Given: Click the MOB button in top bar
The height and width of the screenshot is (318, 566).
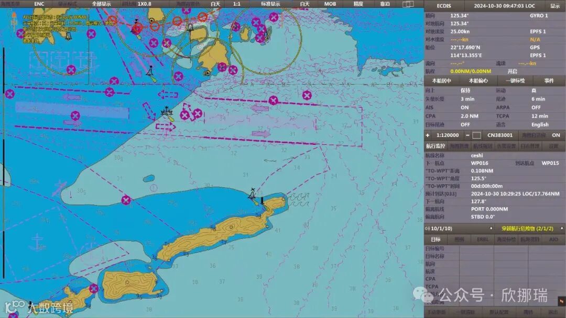Looking at the screenshot, I should [330, 4].
